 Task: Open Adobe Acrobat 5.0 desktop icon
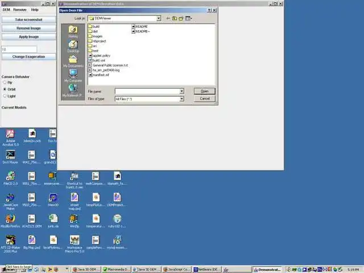(x=10, y=138)
